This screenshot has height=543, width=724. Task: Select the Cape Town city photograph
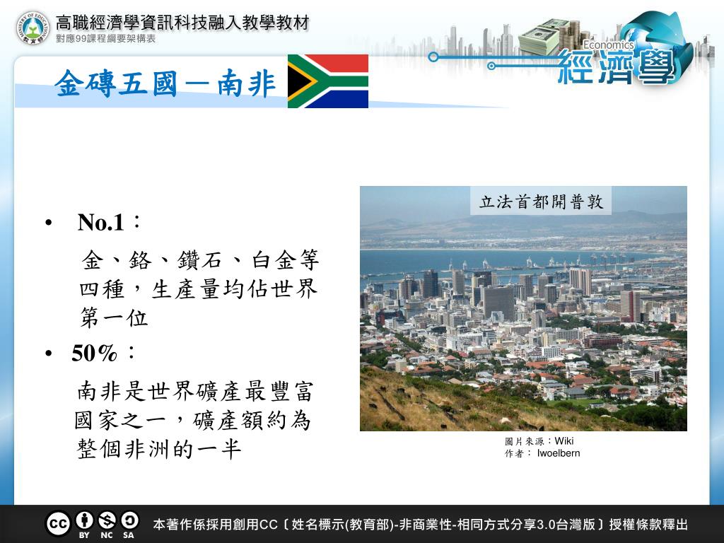[x=523, y=308]
